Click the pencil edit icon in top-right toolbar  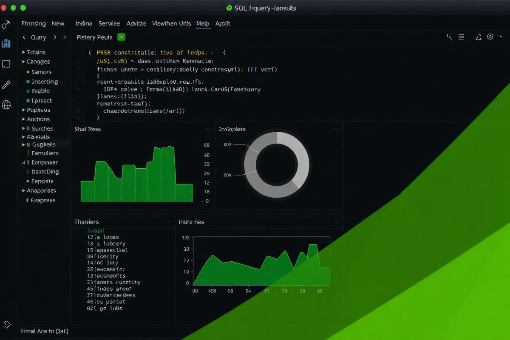(479, 37)
